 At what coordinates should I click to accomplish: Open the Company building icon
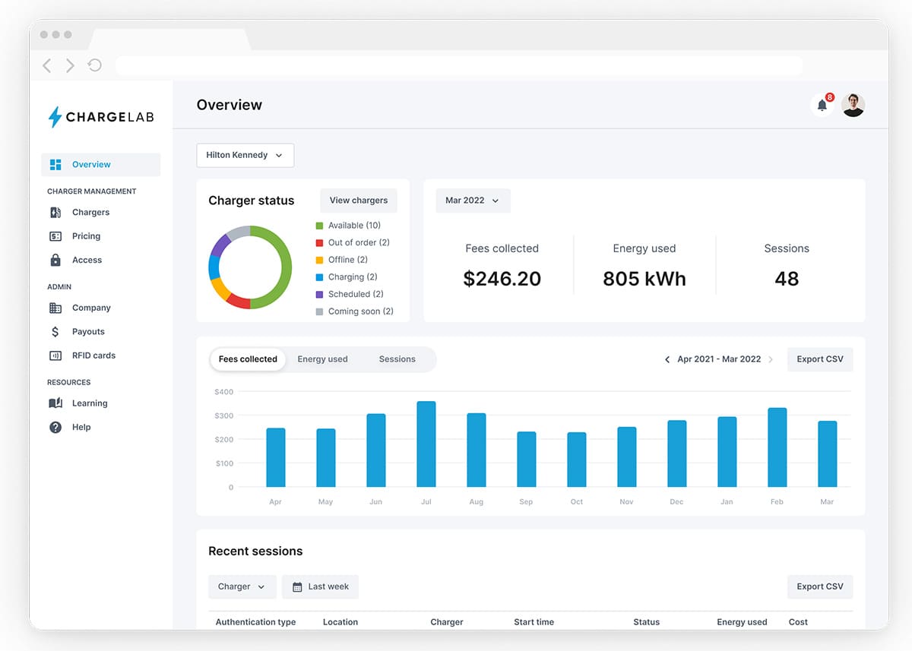tap(55, 308)
